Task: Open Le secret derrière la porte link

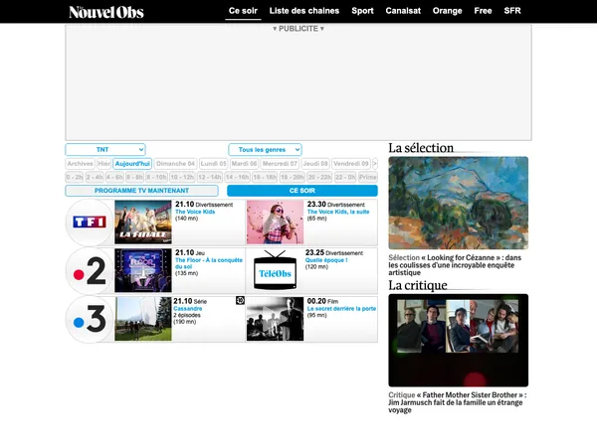Action: point(341,309)
